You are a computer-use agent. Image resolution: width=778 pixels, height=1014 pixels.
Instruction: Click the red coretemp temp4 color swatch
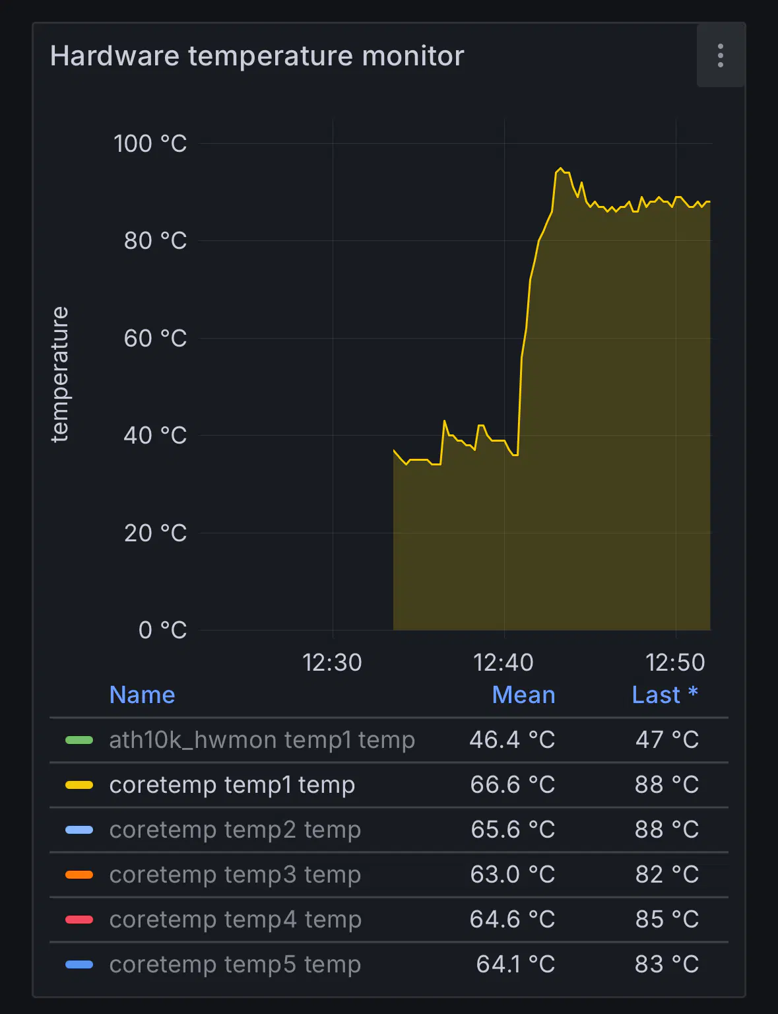79,920
